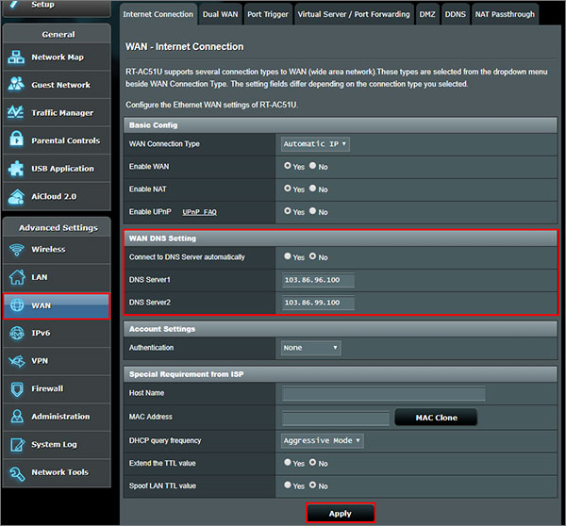Click the Guest Network sidebar icon
This screenshot has height=526, width=566.
(16, 85)
